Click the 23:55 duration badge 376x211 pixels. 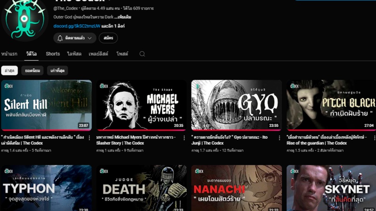(274, 125)
